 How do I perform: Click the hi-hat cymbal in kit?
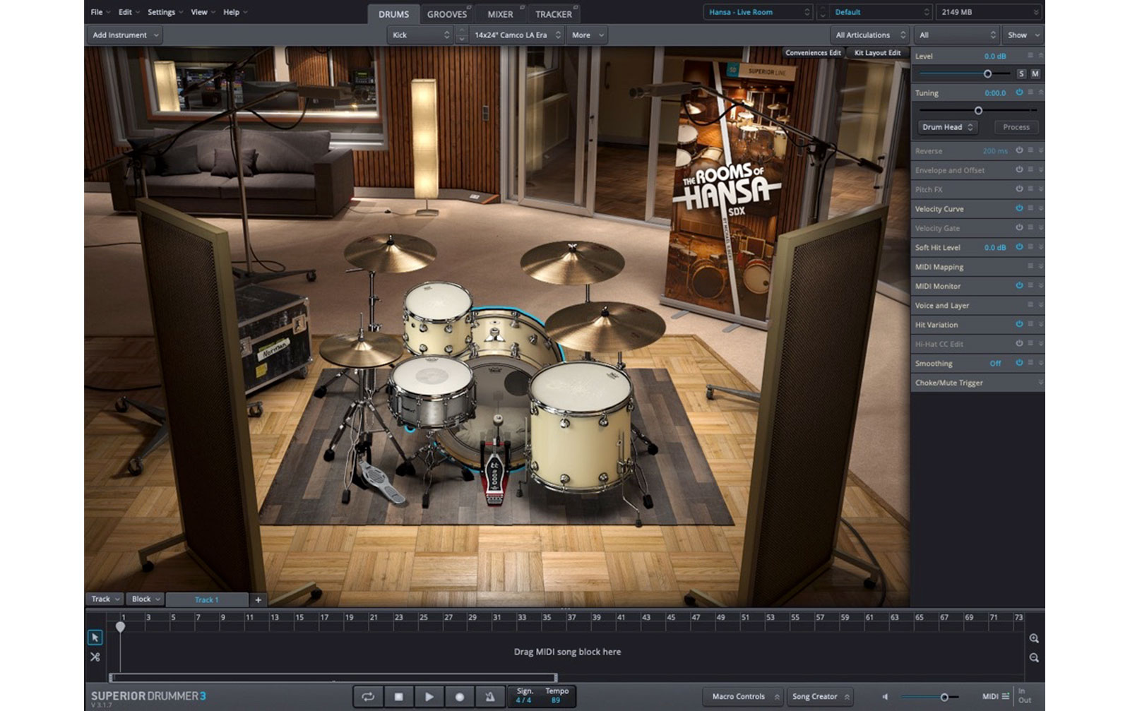tap(360, 349)
